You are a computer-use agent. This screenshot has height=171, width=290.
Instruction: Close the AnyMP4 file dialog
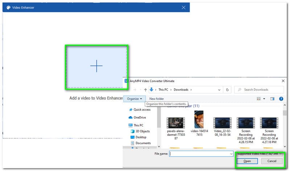pos(283,81)
